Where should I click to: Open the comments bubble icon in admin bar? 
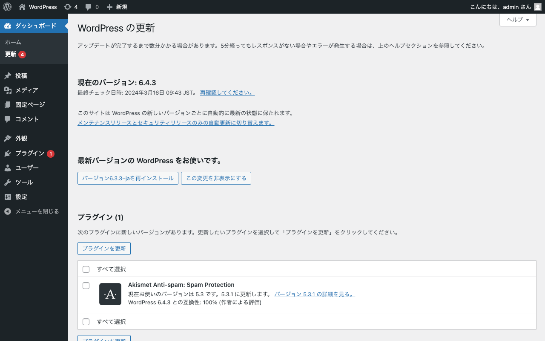89,7
